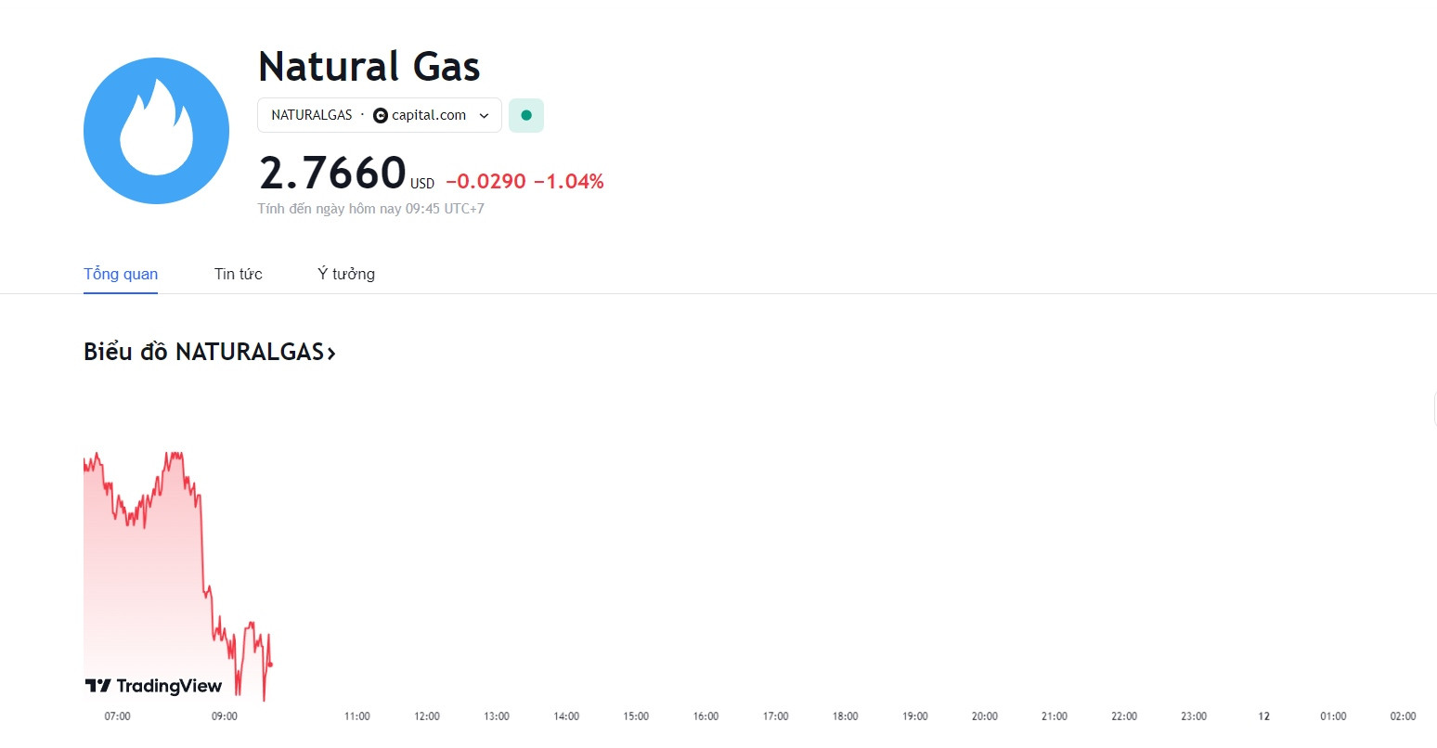1437x748 pixels.
Task: Click the capital.com broker logo icon
Action: (381, 115)
